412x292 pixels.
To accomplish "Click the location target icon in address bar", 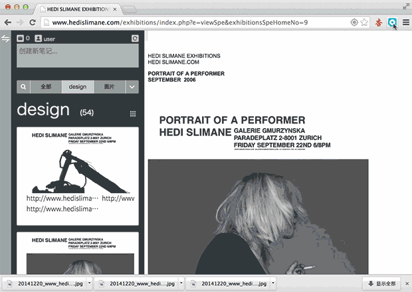I will (354, 23).
